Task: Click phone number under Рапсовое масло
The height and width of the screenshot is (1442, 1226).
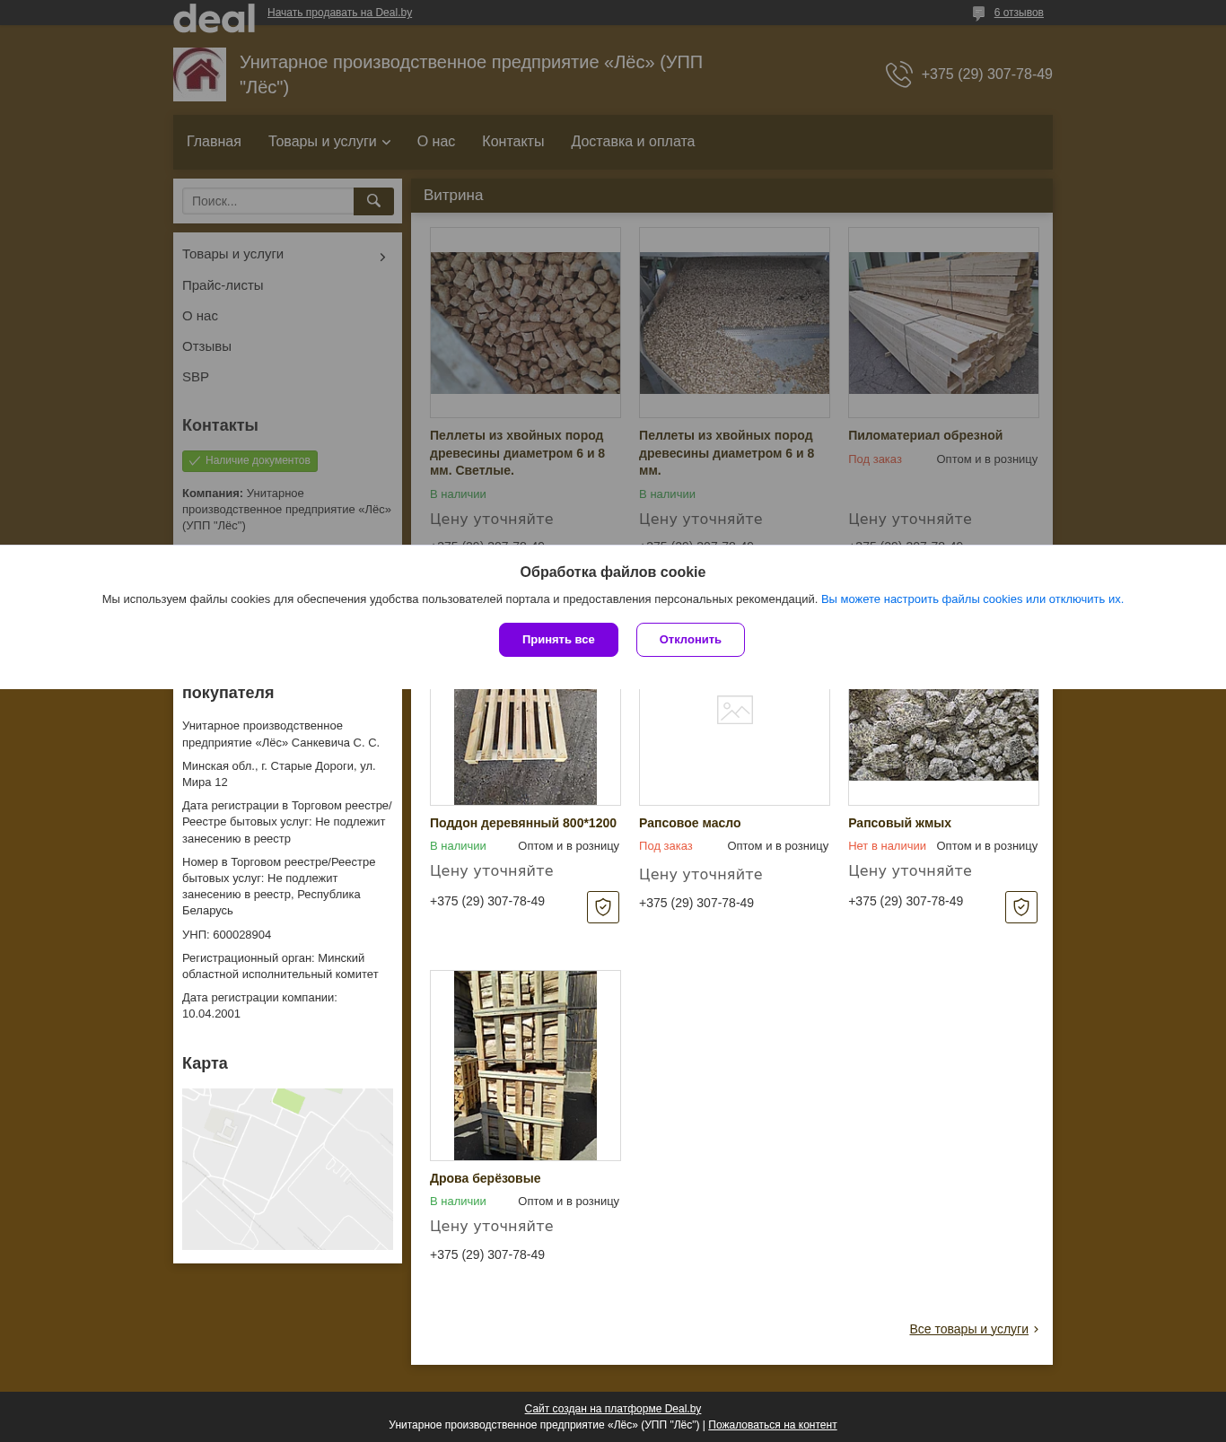Action: 696,903
